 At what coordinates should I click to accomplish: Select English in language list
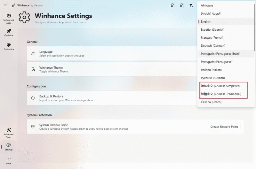point(226,21)
